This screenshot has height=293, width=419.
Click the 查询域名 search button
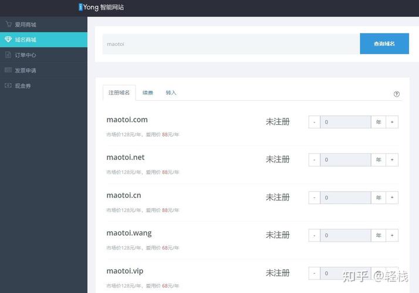click(x=384, y=44)
